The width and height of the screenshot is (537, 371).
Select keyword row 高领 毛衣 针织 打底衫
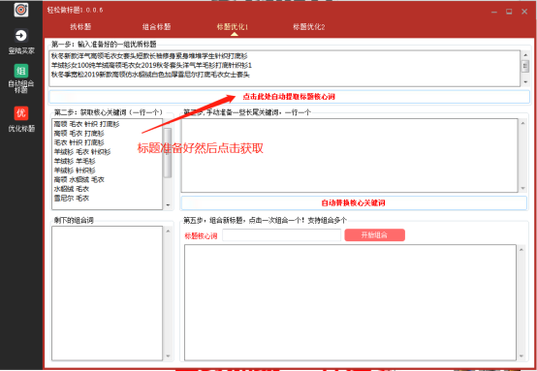(x=87, y=124)
